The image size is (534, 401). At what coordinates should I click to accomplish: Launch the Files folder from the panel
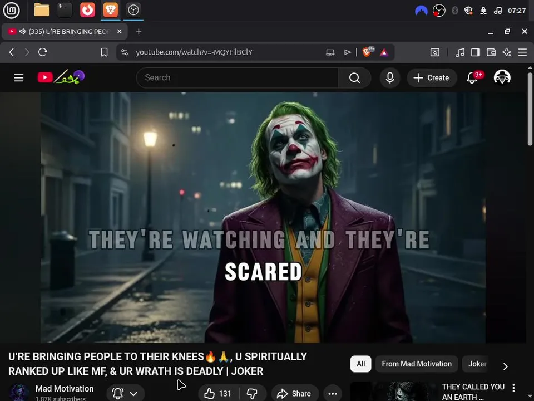42,10
